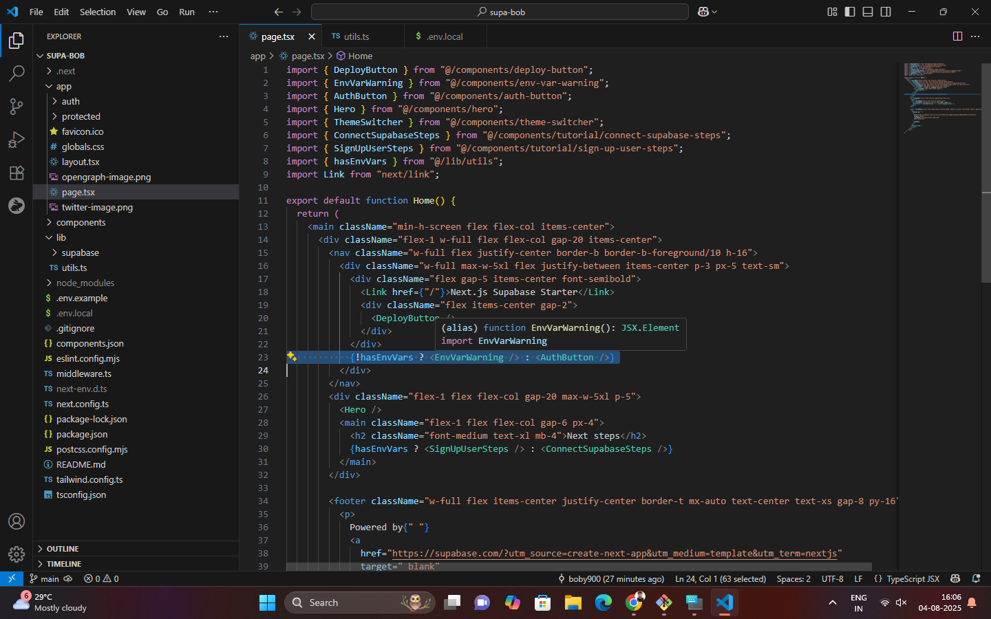991x619 pixels.
Task: Open the View menu
Action: click(136, 12)
